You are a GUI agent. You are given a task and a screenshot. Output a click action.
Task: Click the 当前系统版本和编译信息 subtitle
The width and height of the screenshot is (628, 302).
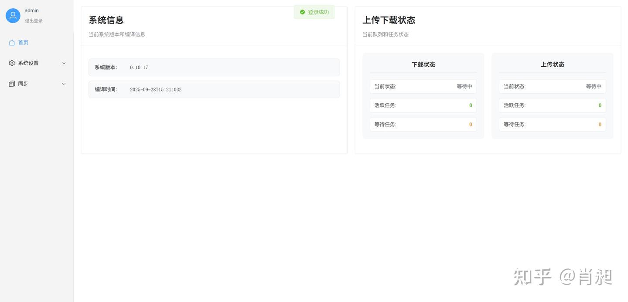117,34
